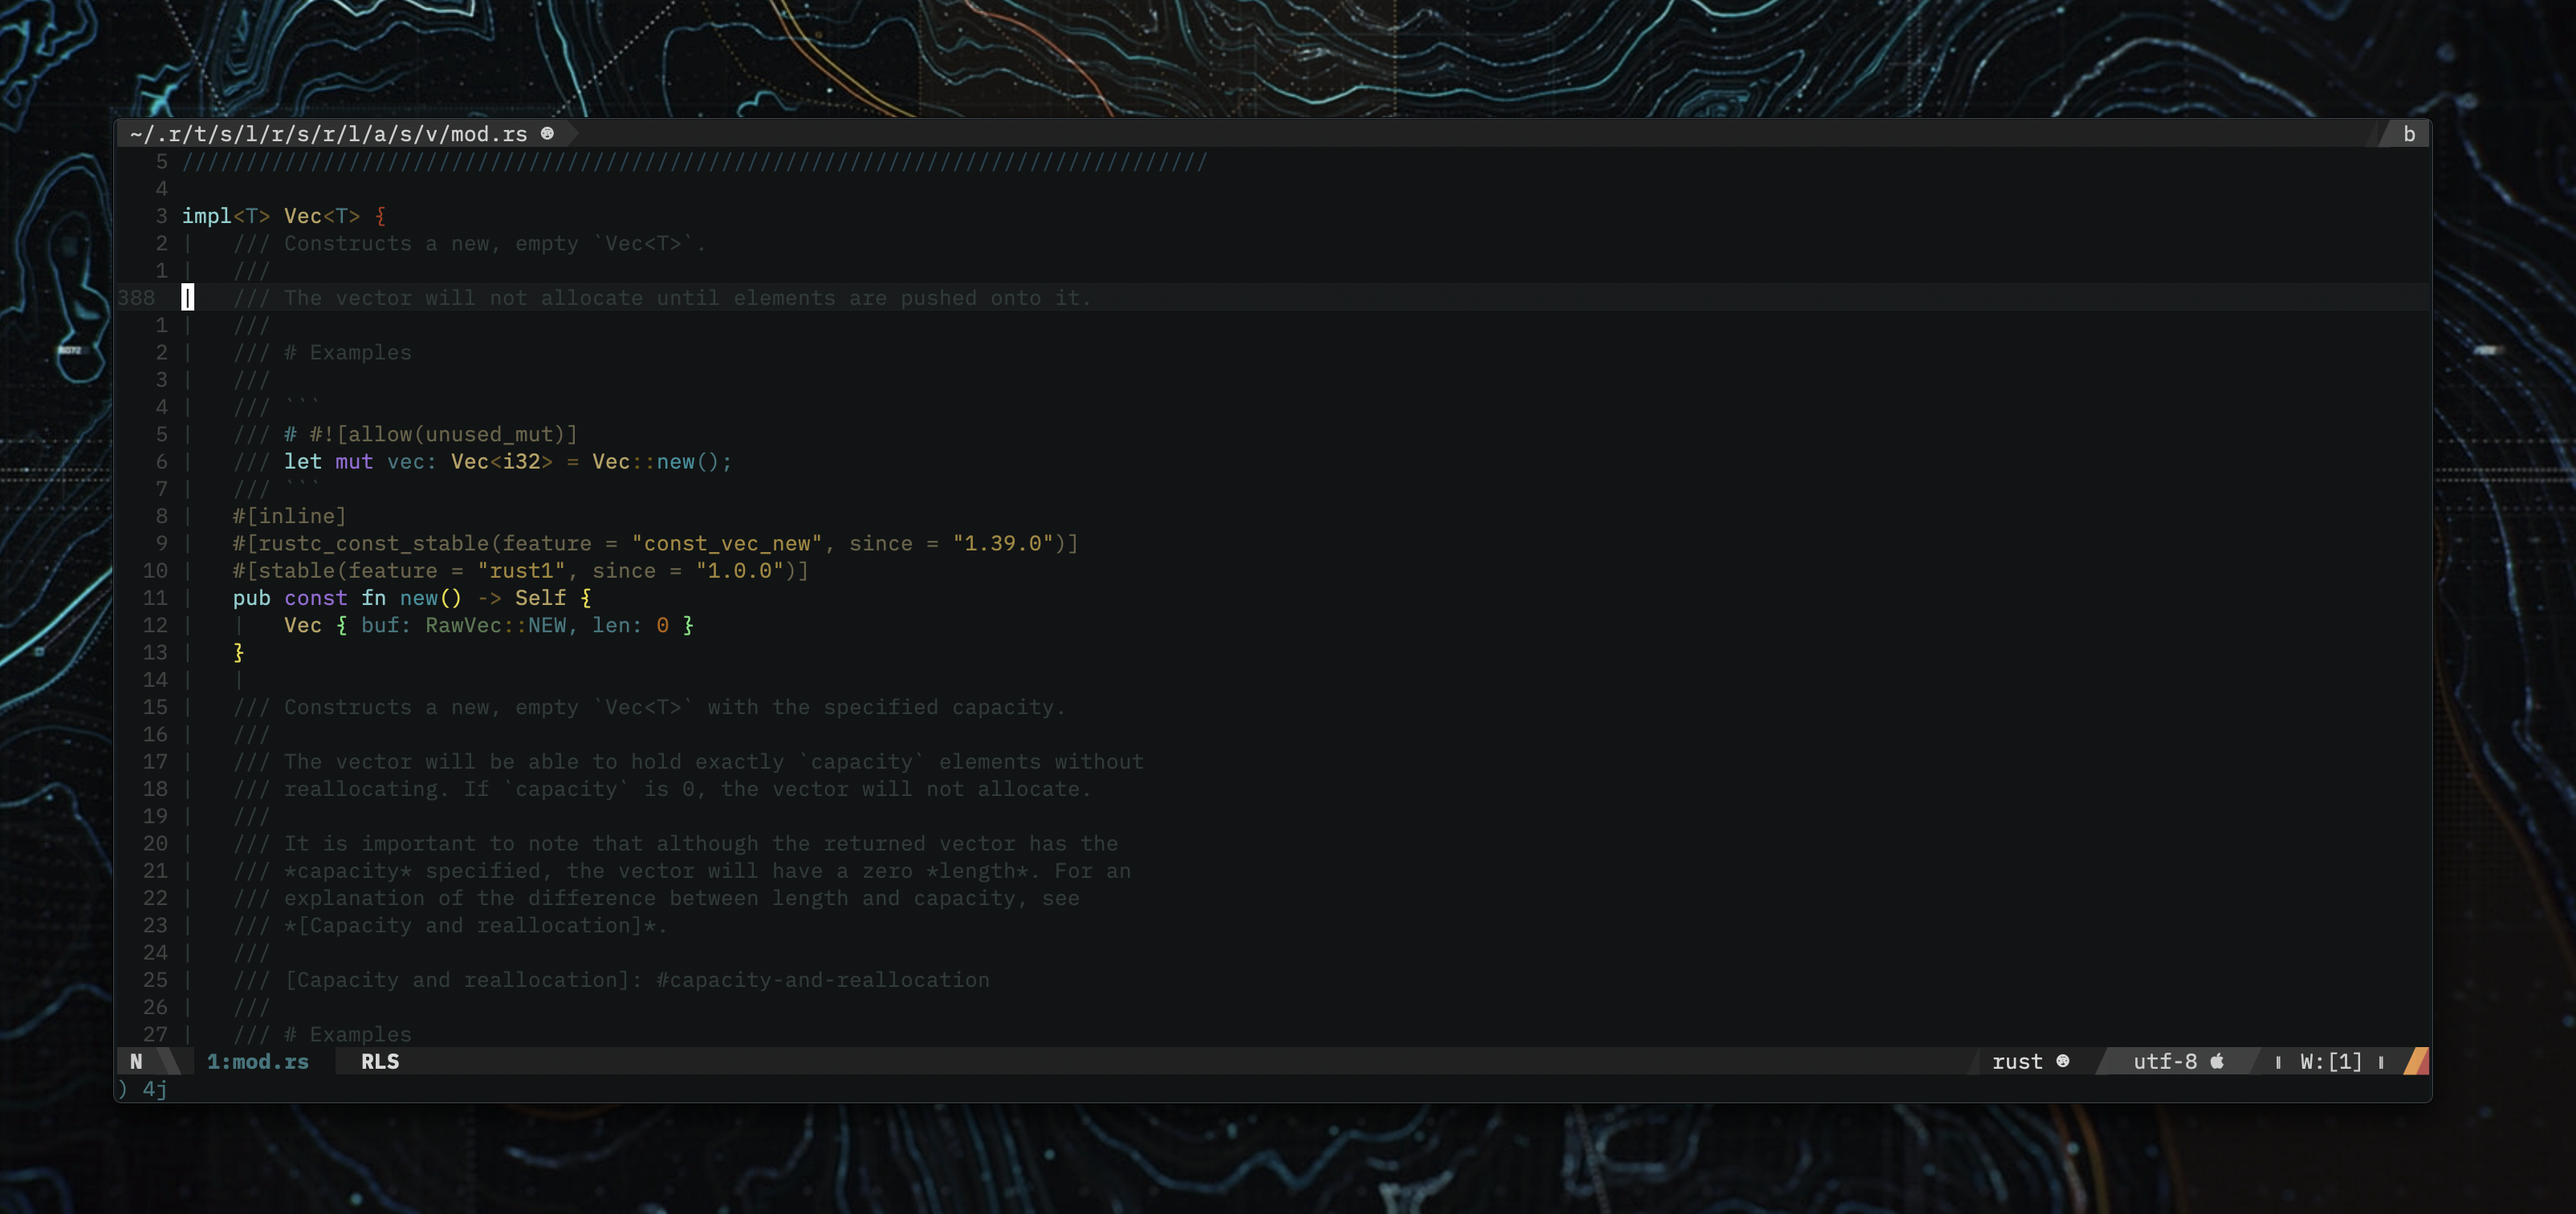Click the '#[inline]' attribute line

tap(289, 517)
